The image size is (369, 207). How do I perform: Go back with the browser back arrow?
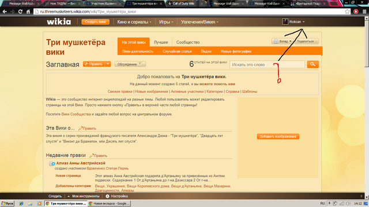coord(5,11)
